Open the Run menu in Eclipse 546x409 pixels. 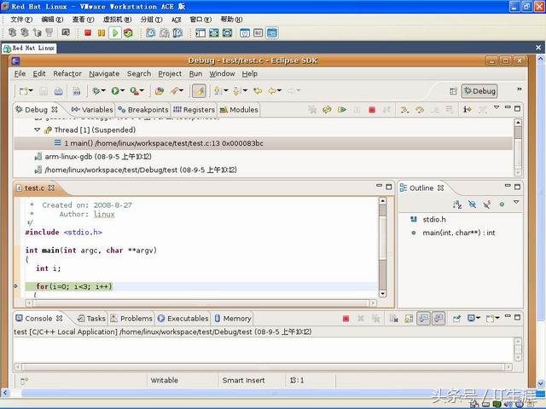195,74
